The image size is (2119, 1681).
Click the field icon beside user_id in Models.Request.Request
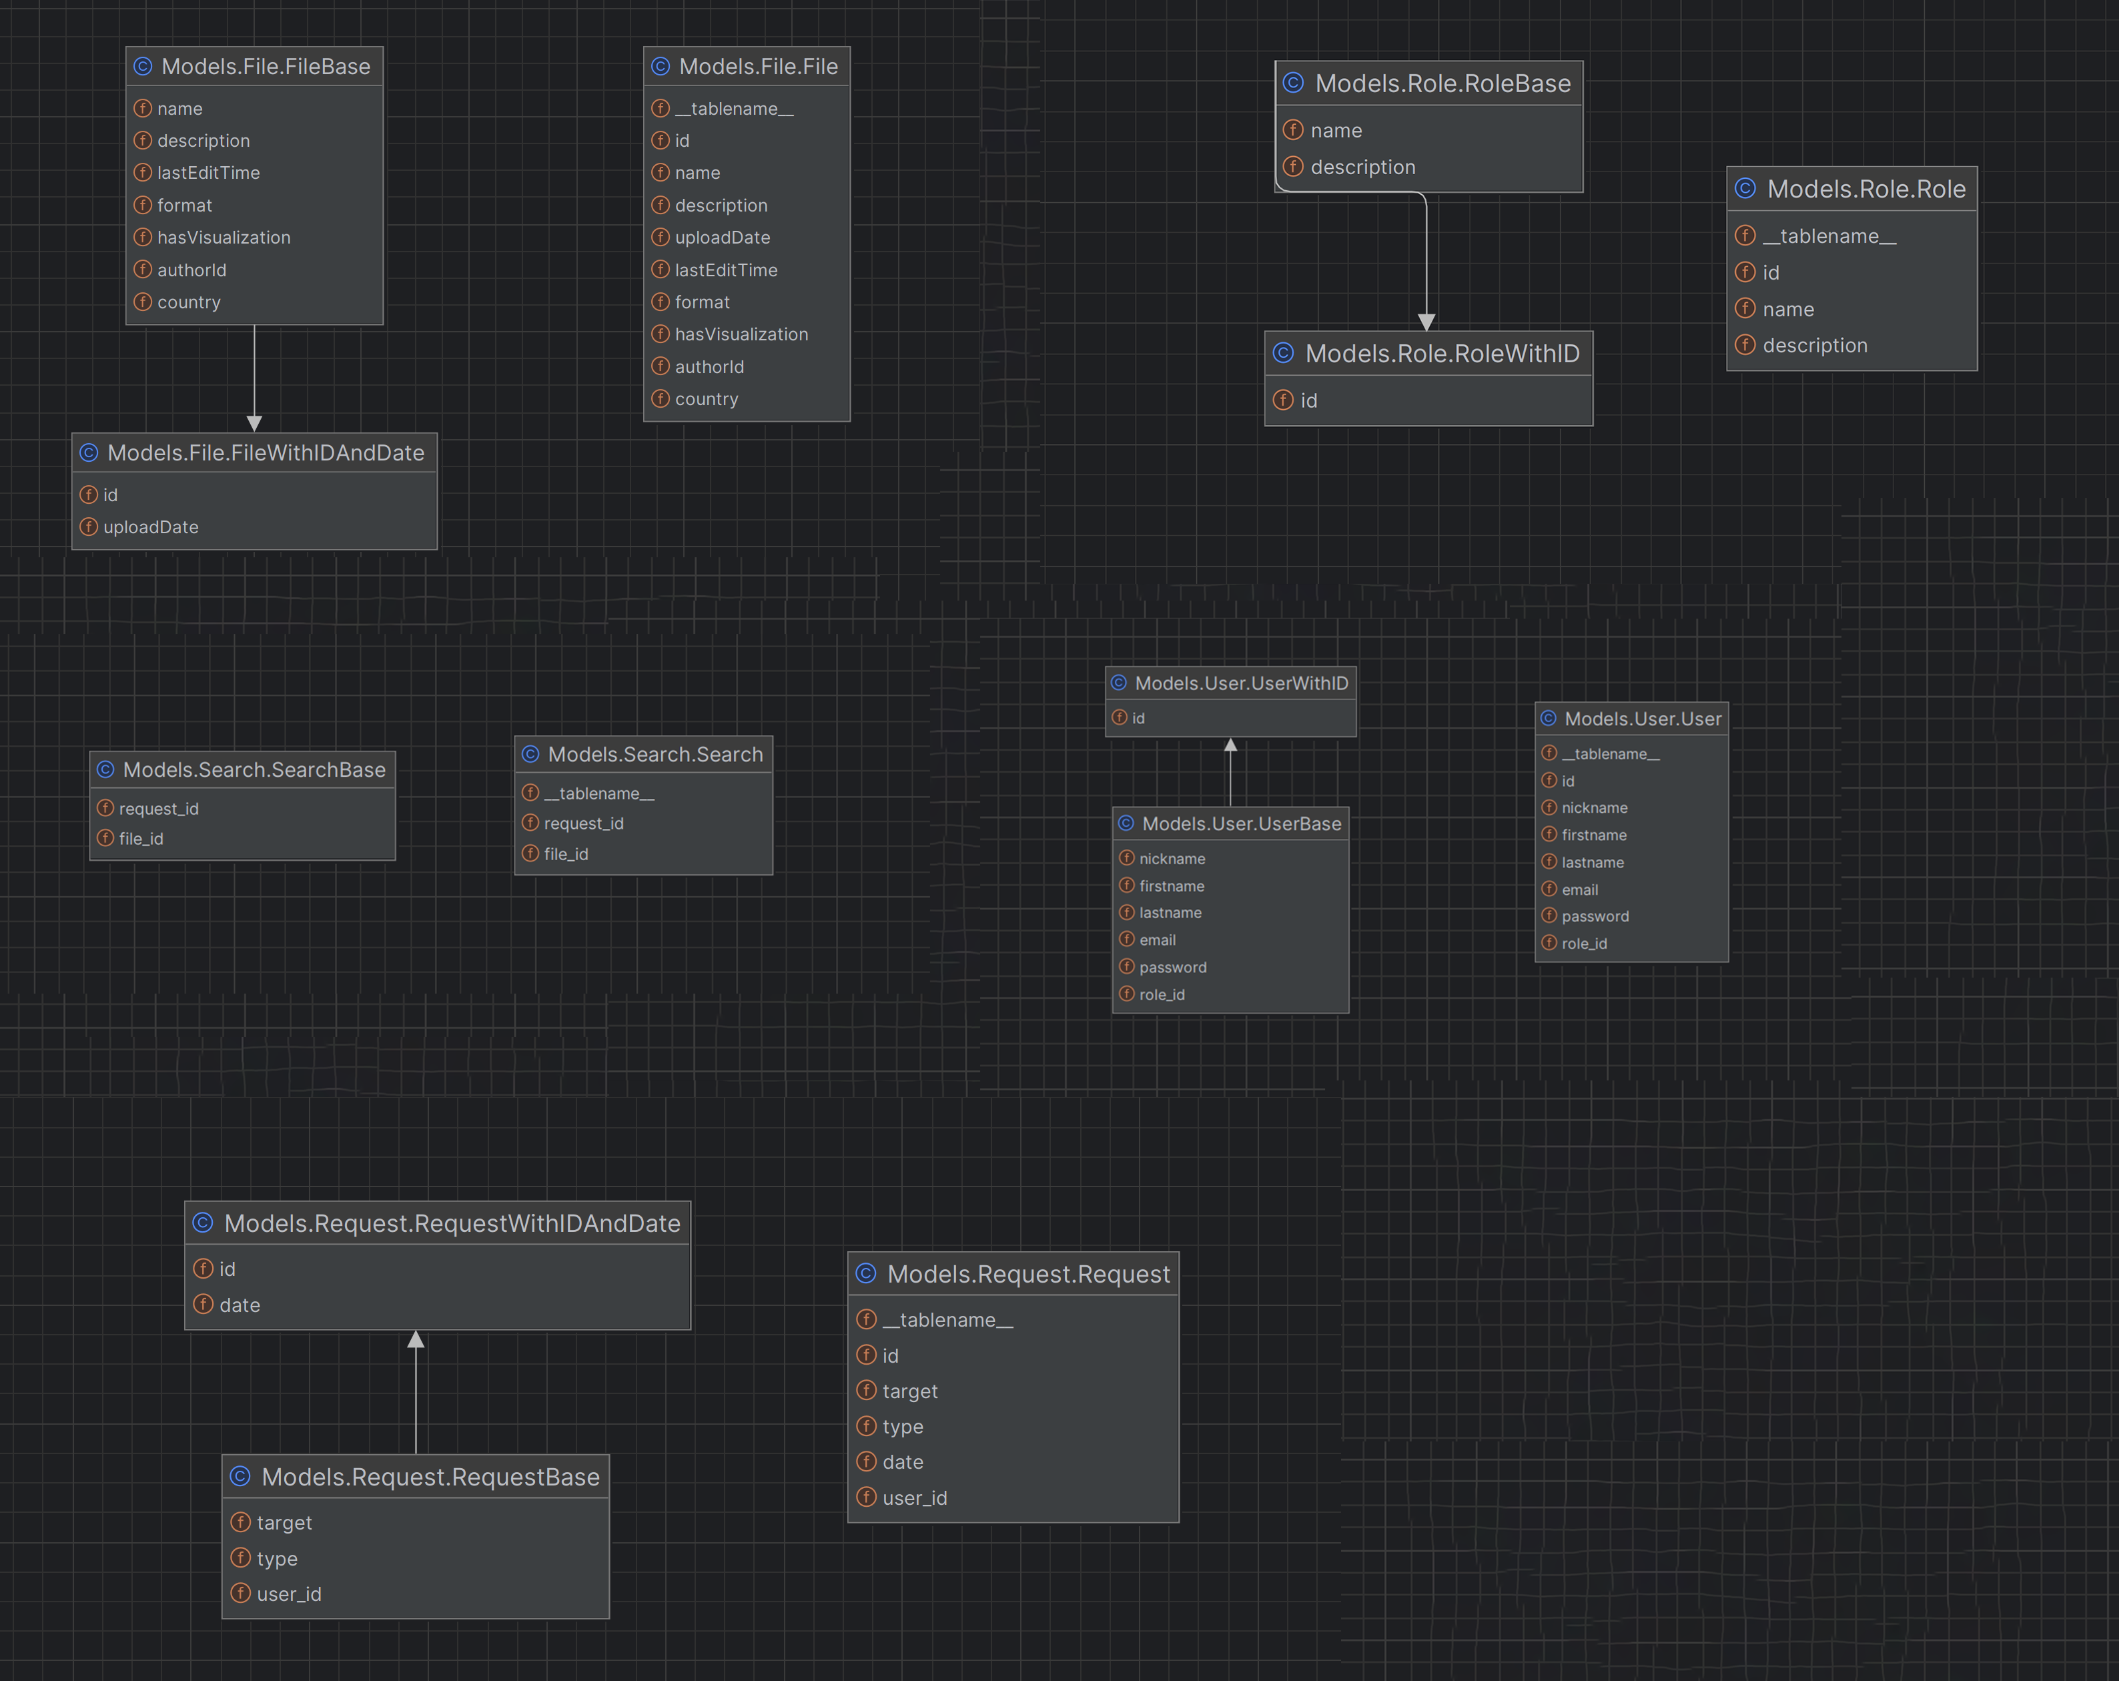pyautogui.click(x=866, y=1497)
